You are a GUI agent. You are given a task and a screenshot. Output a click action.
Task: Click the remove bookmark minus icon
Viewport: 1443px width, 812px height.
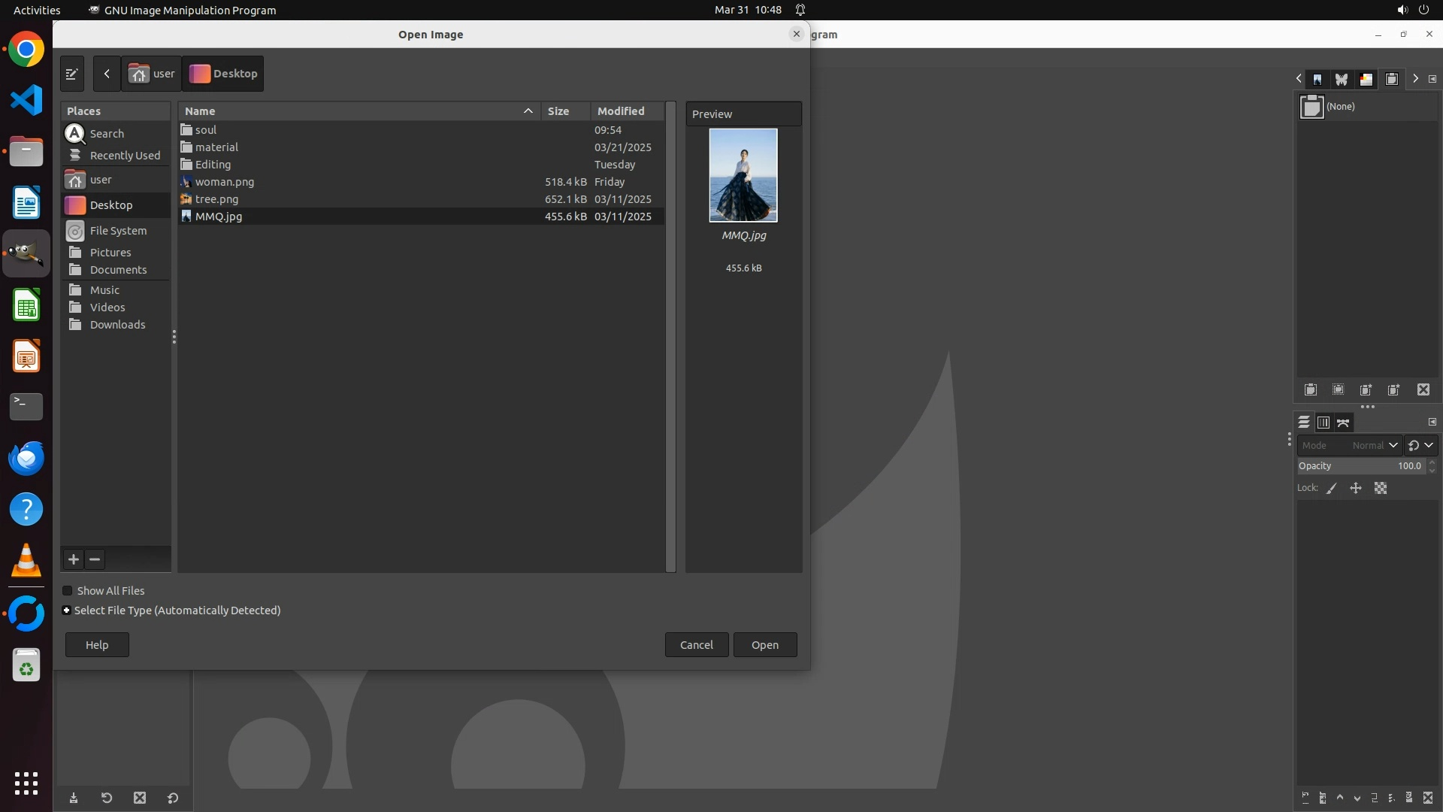95,559
